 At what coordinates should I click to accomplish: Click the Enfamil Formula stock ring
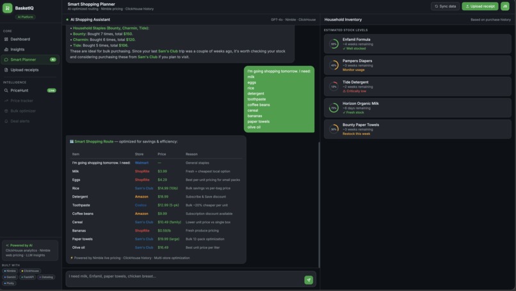(334, 43)
